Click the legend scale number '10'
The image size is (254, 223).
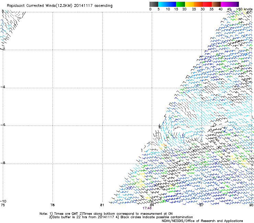tap(168, 9)
